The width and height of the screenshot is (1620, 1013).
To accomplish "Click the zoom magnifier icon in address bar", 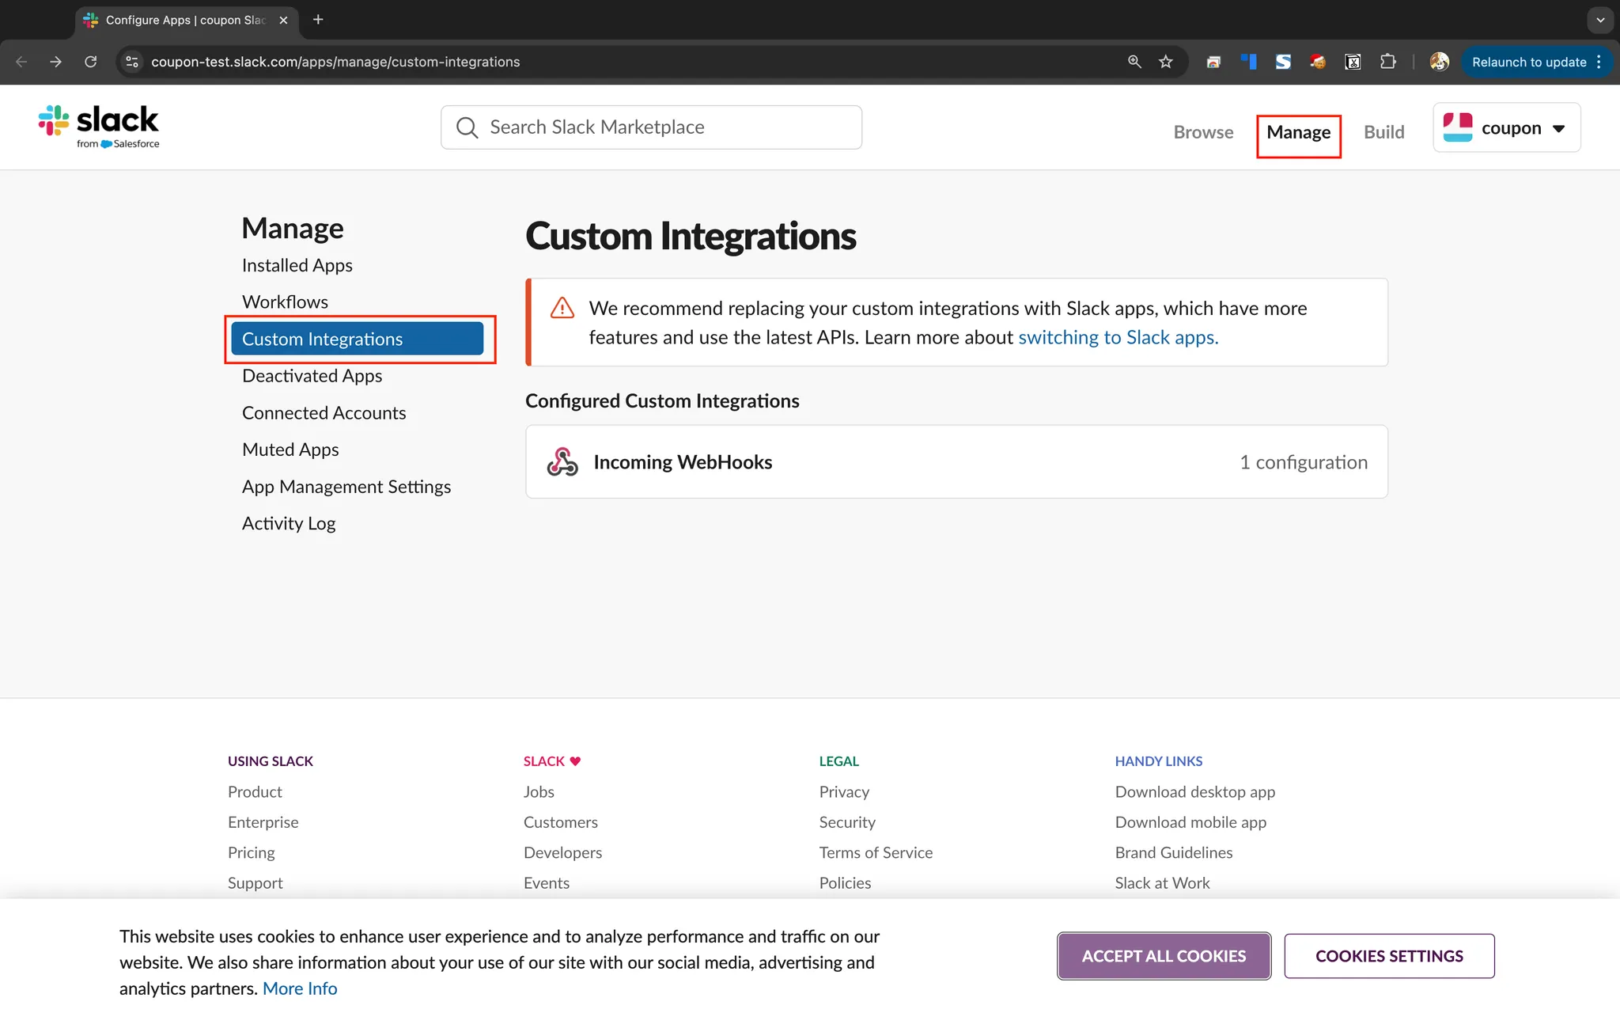I will coord(1134,62).
